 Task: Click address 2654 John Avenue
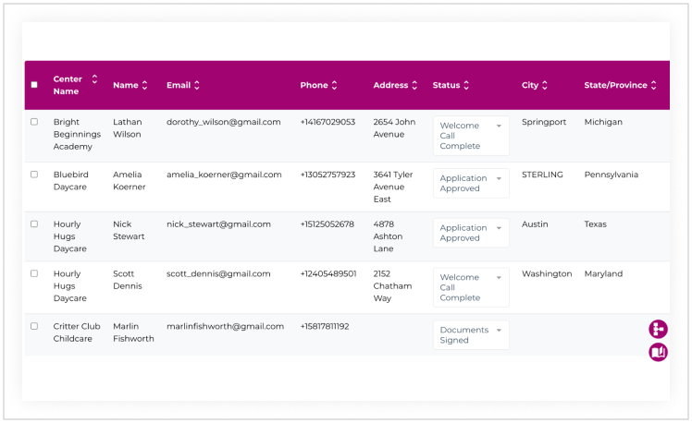(x=394, y=128)
